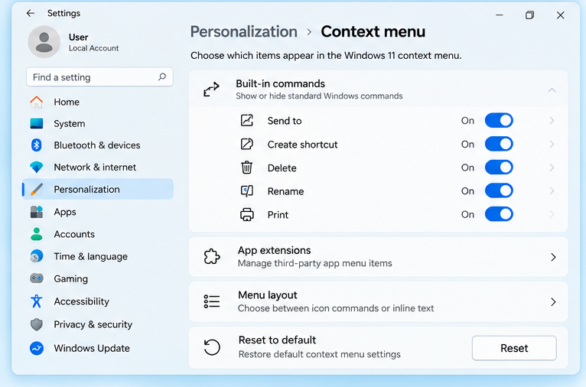The width and height of the screenshot is (586, 387).
Task: Open the Menu layout chevron
Action: pyautogui.click(x=553, y=302)
